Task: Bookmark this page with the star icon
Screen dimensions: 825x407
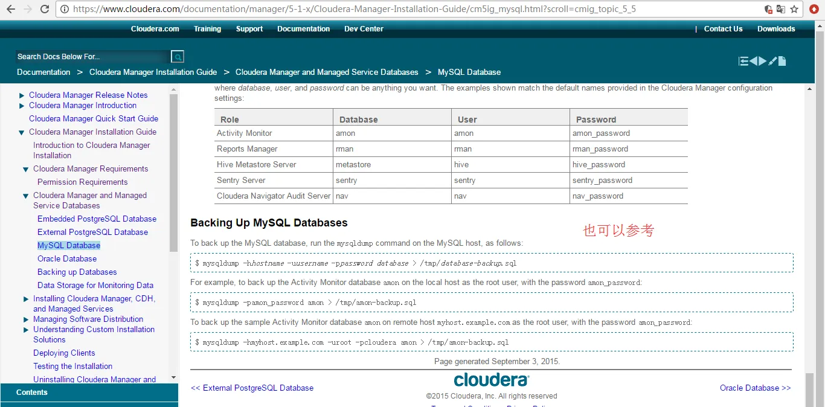Action: 794,9
